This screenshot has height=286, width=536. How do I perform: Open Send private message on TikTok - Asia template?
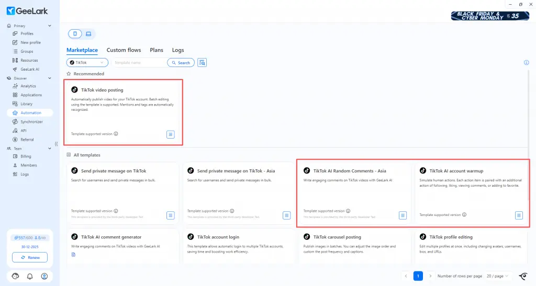point(239,193)
